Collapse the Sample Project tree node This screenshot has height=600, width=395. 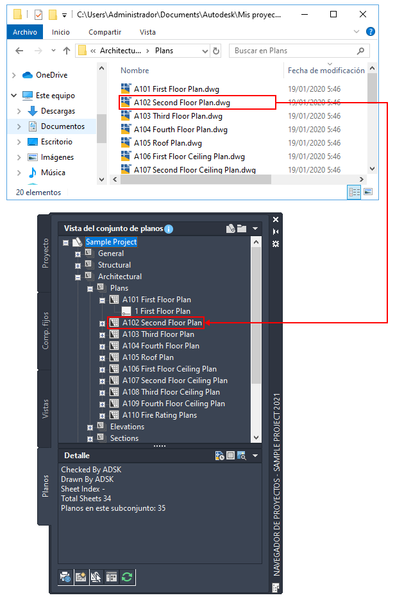(x=66, y=243)
